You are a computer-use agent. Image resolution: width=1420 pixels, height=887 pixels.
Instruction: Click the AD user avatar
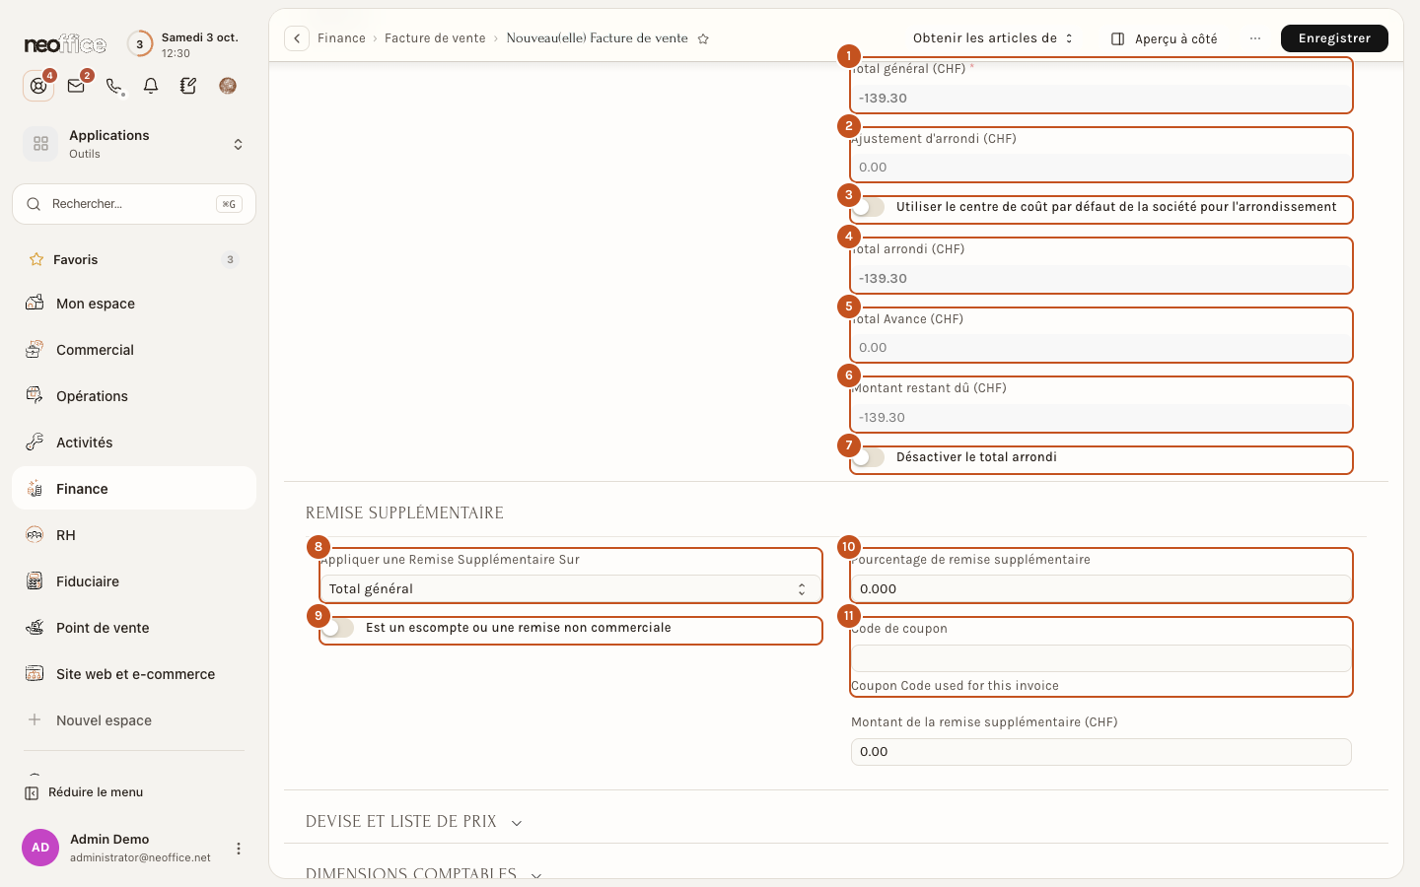[x=40, y=848]
